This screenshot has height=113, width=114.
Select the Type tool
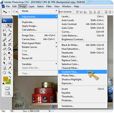tap(10, 58)
